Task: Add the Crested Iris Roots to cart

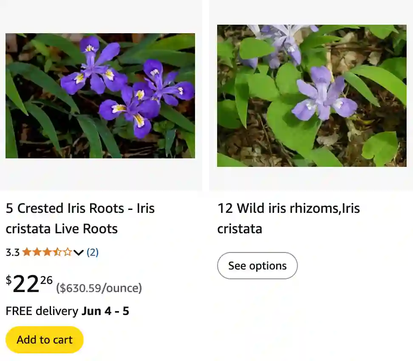Action: point(44,339)
